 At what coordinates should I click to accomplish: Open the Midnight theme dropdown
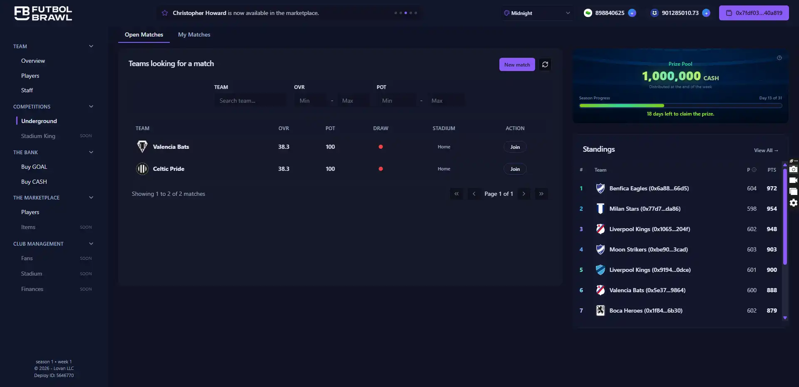click(537, 13)
